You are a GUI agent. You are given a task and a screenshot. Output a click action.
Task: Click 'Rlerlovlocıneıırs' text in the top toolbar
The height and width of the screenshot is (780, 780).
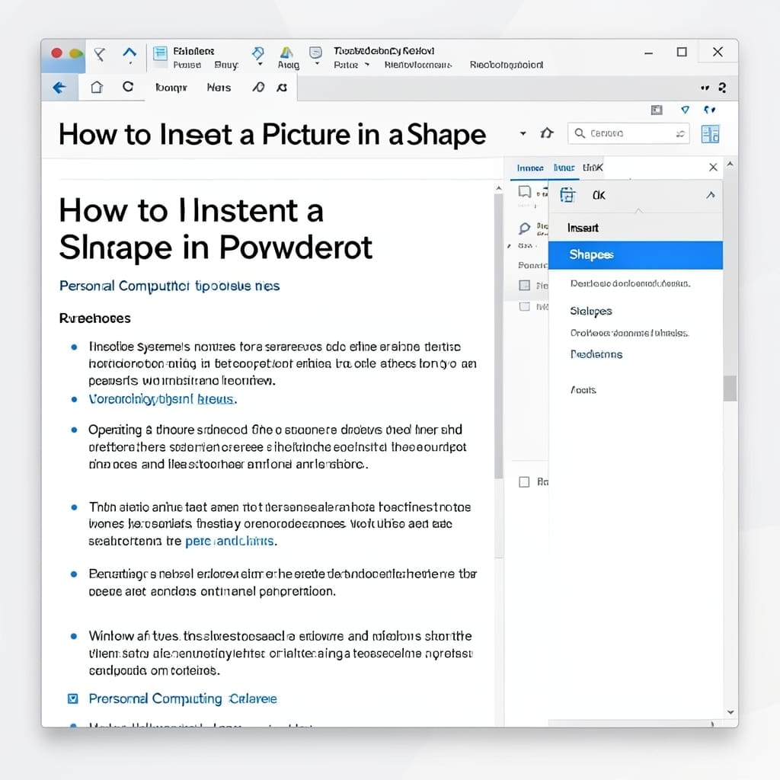(418, 65)
